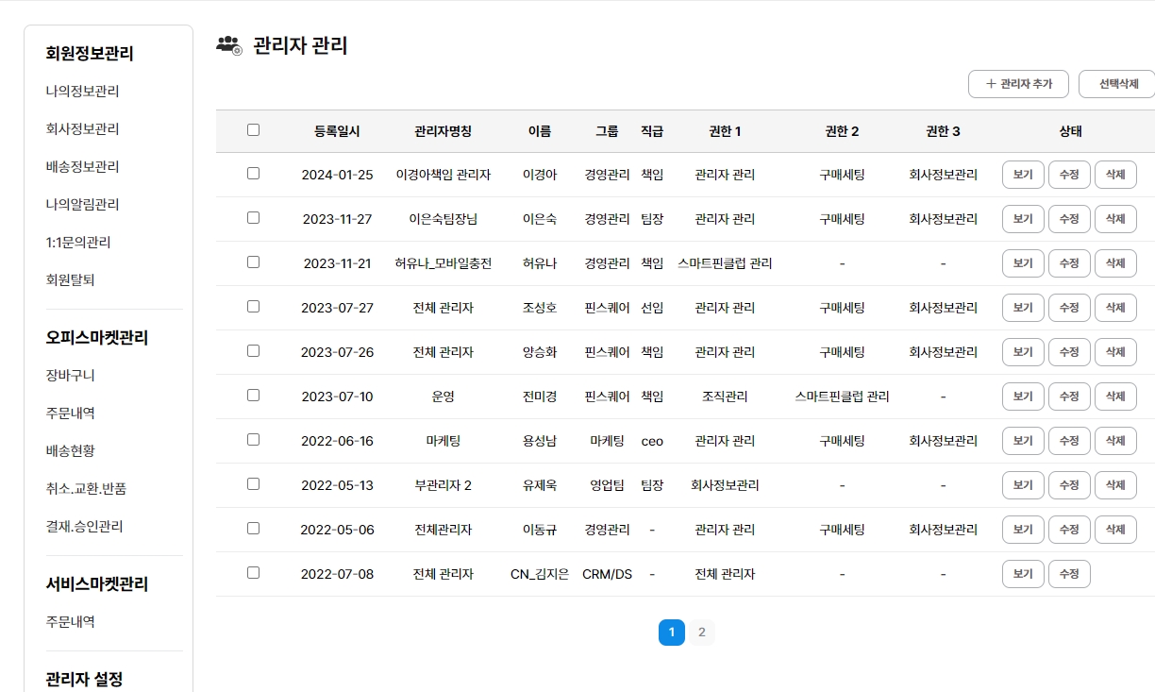Click the 선택삭제 button
The image size is (1155, 692).
1118,84
